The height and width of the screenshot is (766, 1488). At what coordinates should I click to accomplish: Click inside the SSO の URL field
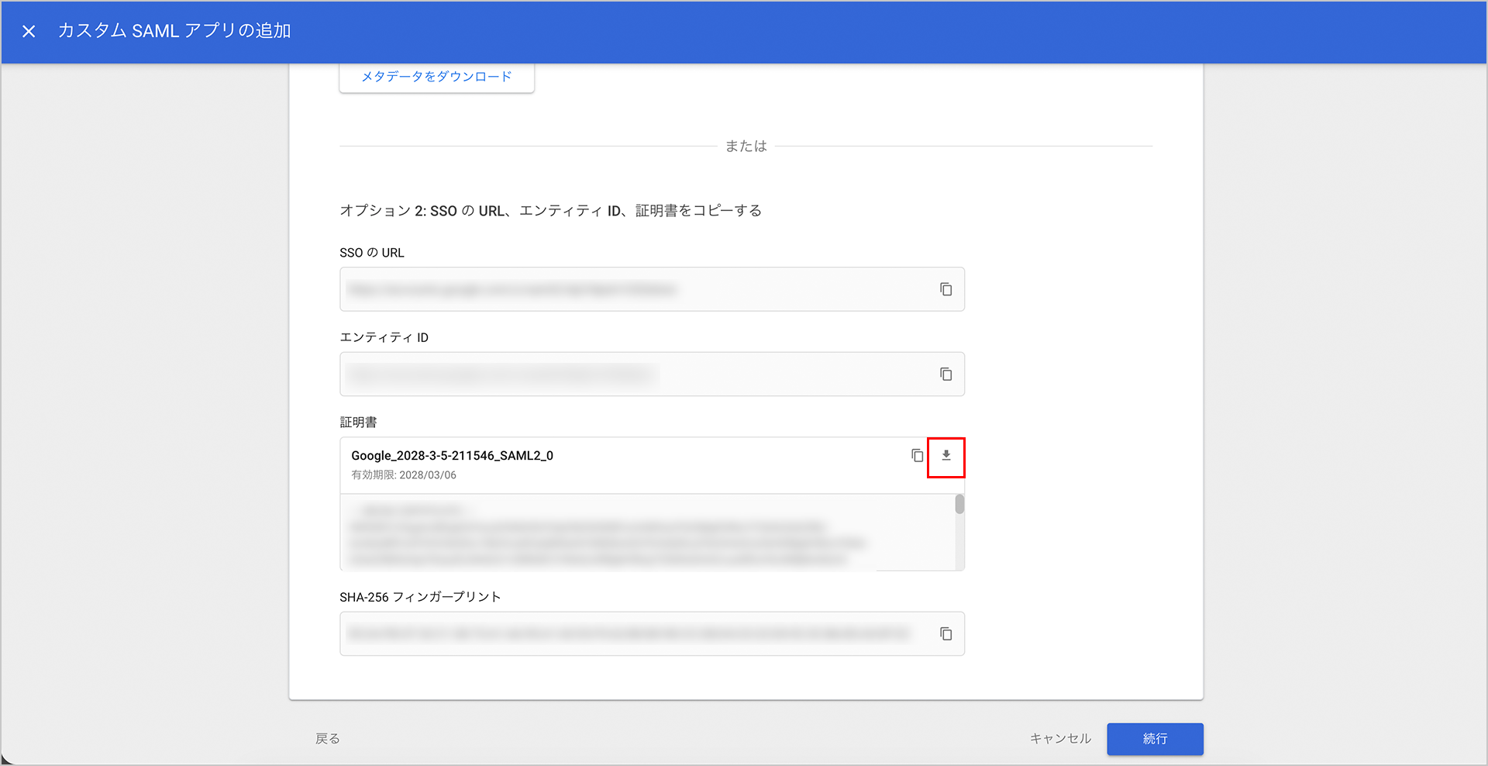coord(635,289)
